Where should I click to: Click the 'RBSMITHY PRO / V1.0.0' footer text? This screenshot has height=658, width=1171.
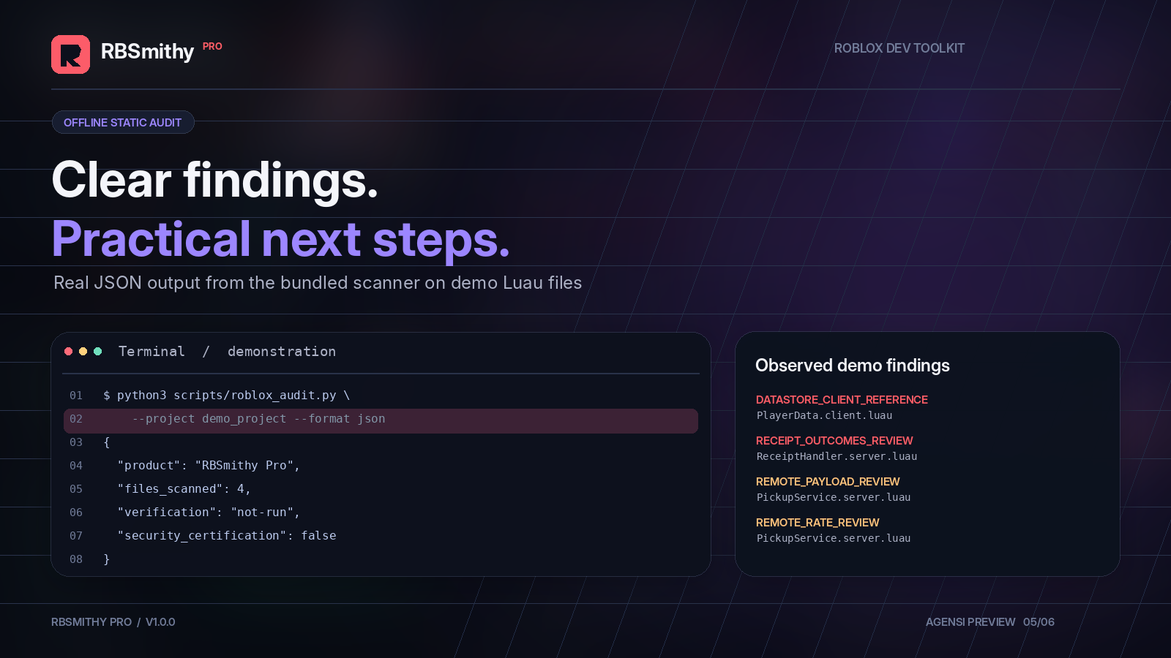point(113,622)
